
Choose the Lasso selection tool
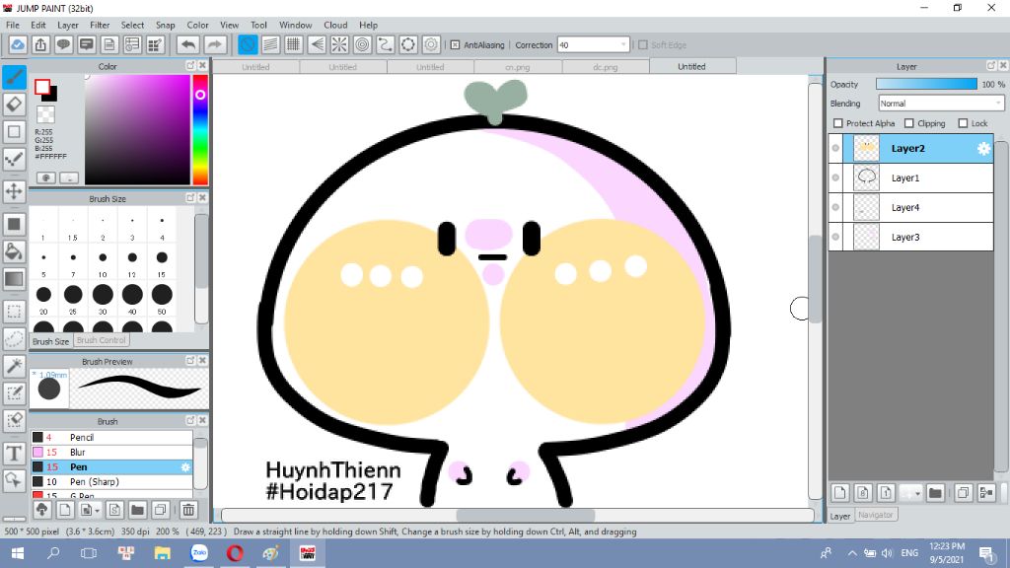[14, 339]
